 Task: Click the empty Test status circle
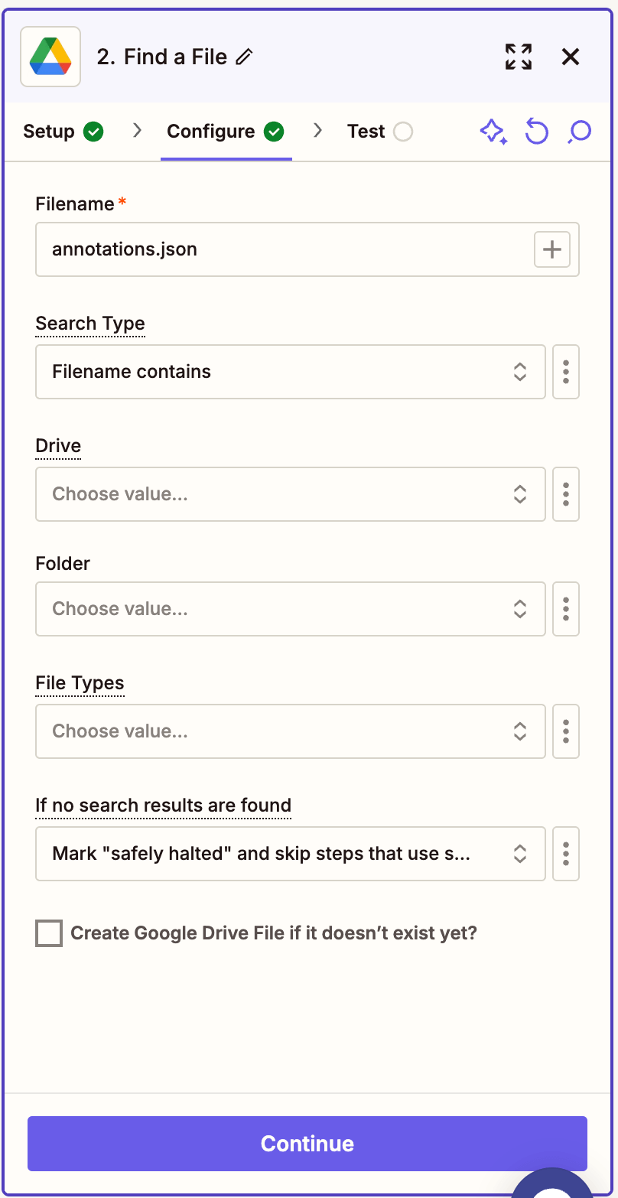(403, 132)
